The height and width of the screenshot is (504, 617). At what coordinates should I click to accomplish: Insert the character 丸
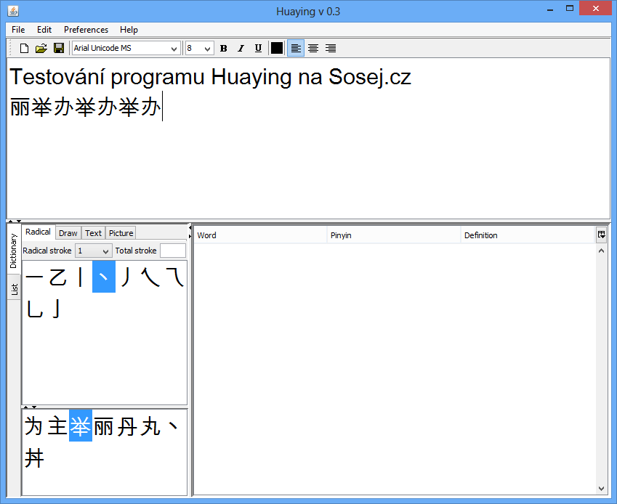150,426
